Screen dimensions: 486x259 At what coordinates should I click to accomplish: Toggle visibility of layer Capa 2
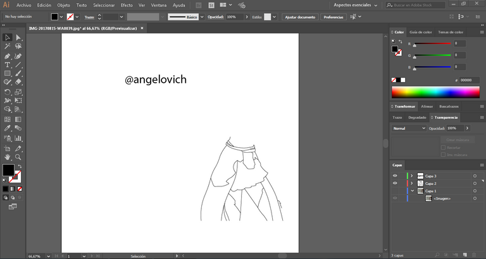[395, 183]
